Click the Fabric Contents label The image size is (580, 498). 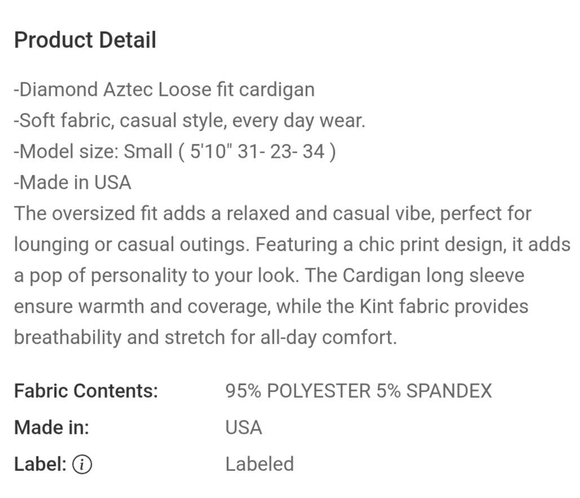pyautogui.click(x=86, y=391)
